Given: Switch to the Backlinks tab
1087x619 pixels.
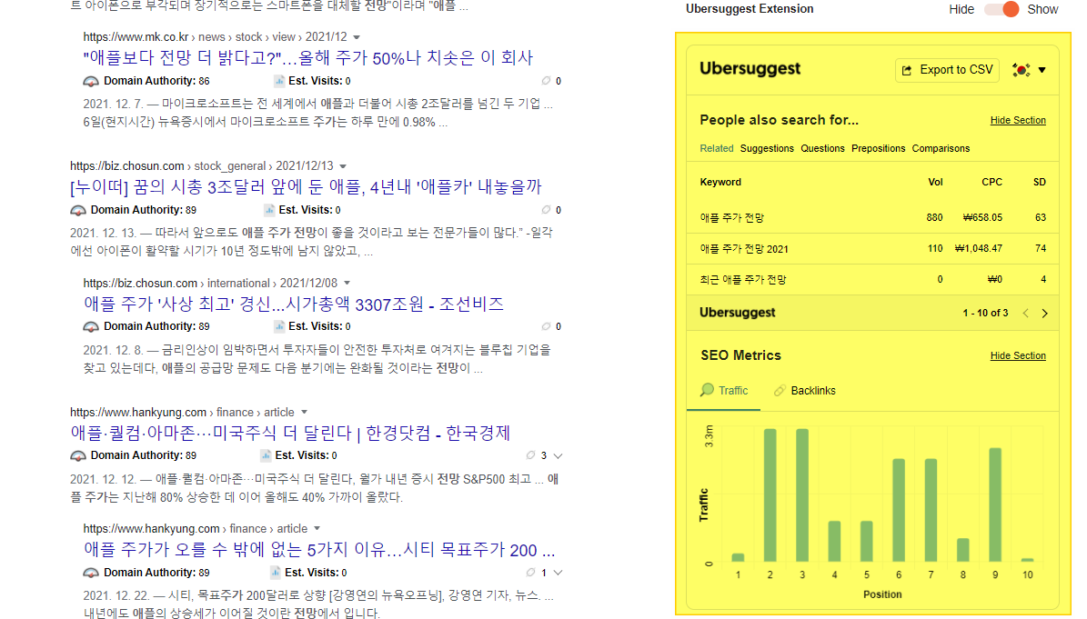Looking at the screenshot, I should (x=804, y=391).
